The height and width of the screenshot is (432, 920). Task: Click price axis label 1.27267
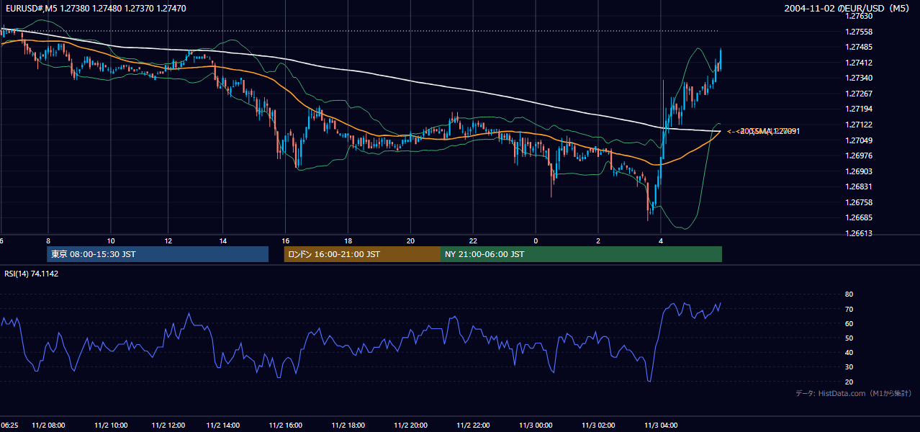click(858, 94)
